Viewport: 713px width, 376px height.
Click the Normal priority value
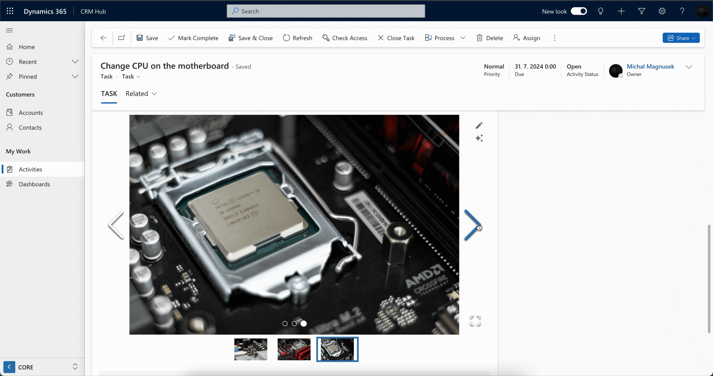(x=494, y=67)
